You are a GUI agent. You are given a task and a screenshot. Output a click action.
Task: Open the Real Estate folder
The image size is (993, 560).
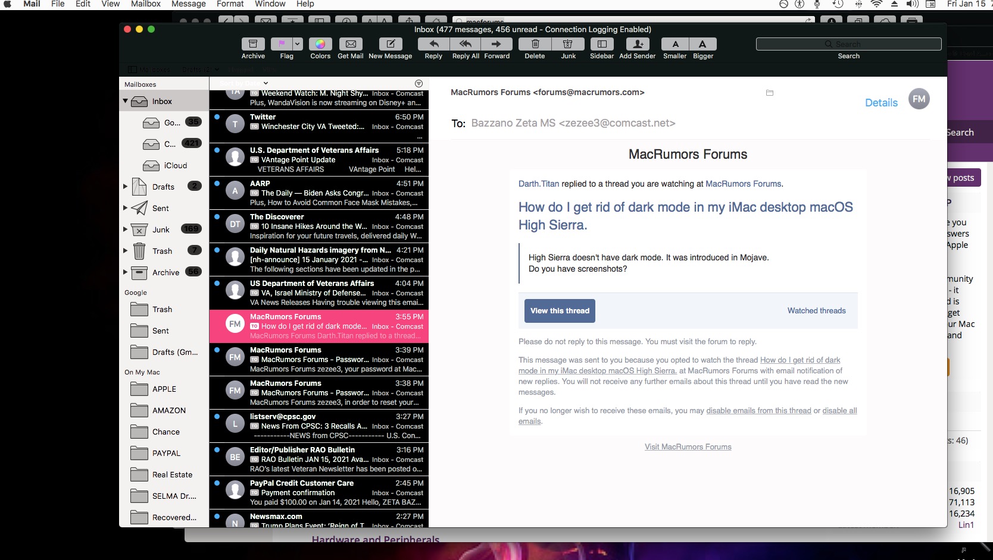[164, 474]
